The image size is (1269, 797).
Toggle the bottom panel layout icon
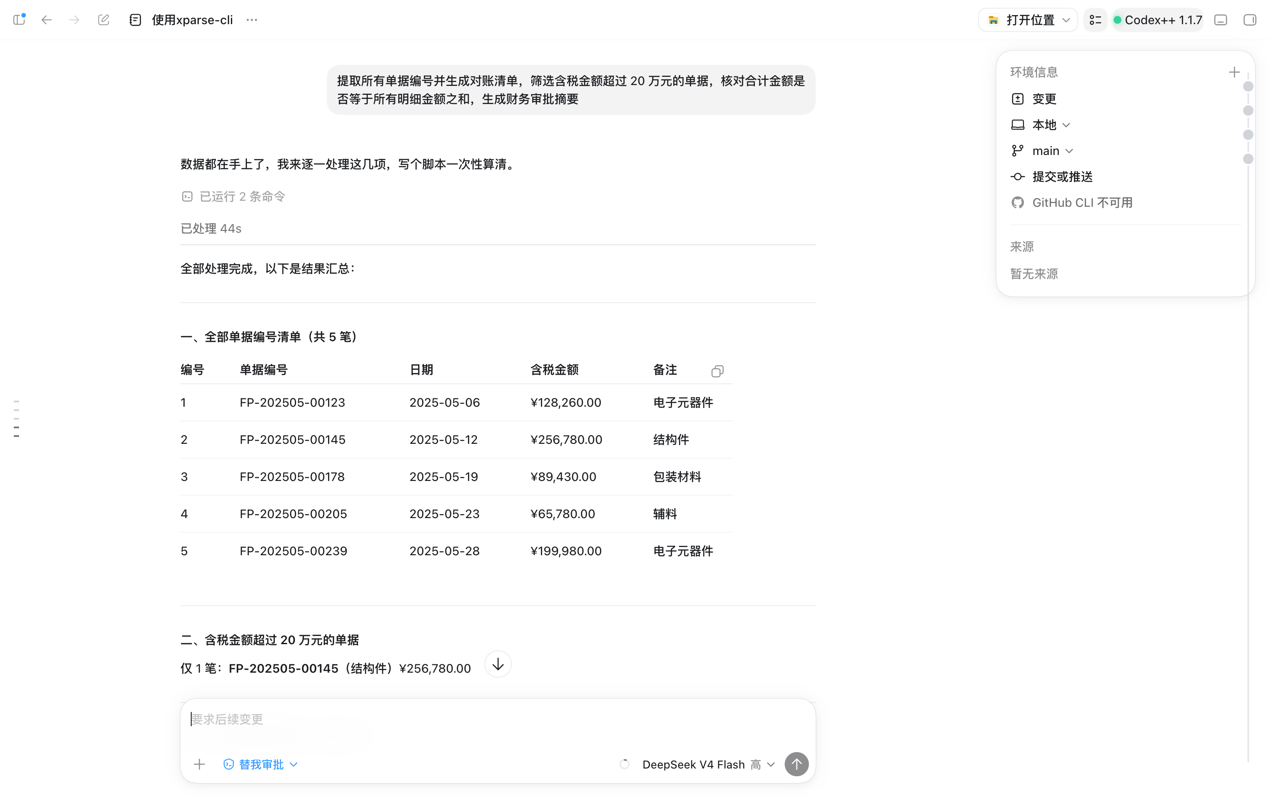point(1221,20)
